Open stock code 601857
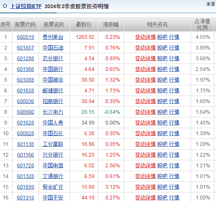The height and width of the screenshot is (202, 216). (x=25, y=48)
